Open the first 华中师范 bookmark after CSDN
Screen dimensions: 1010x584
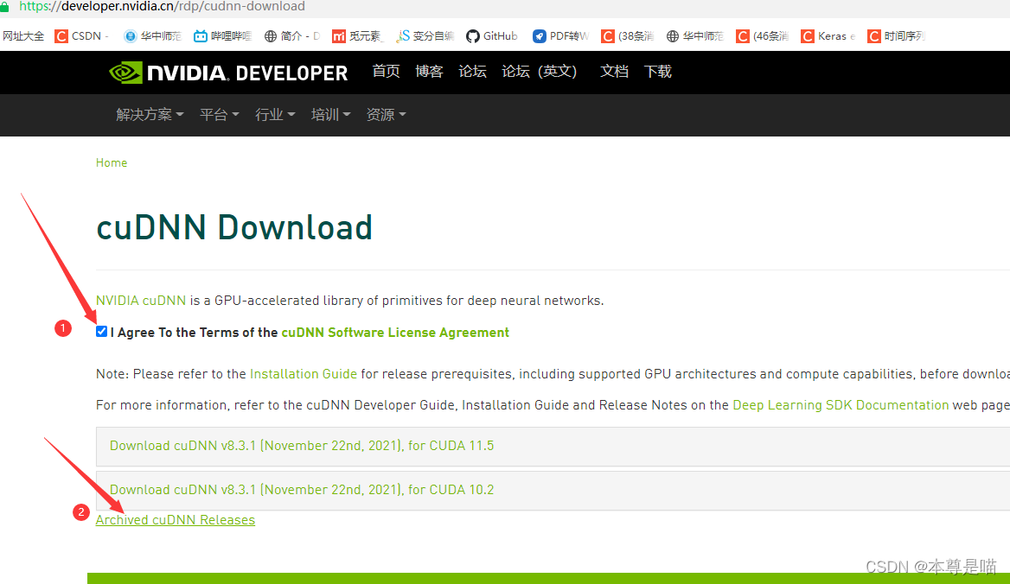(x=153, y=36)
